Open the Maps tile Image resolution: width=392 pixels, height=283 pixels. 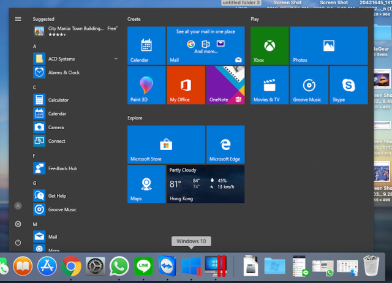pos(146,184)
